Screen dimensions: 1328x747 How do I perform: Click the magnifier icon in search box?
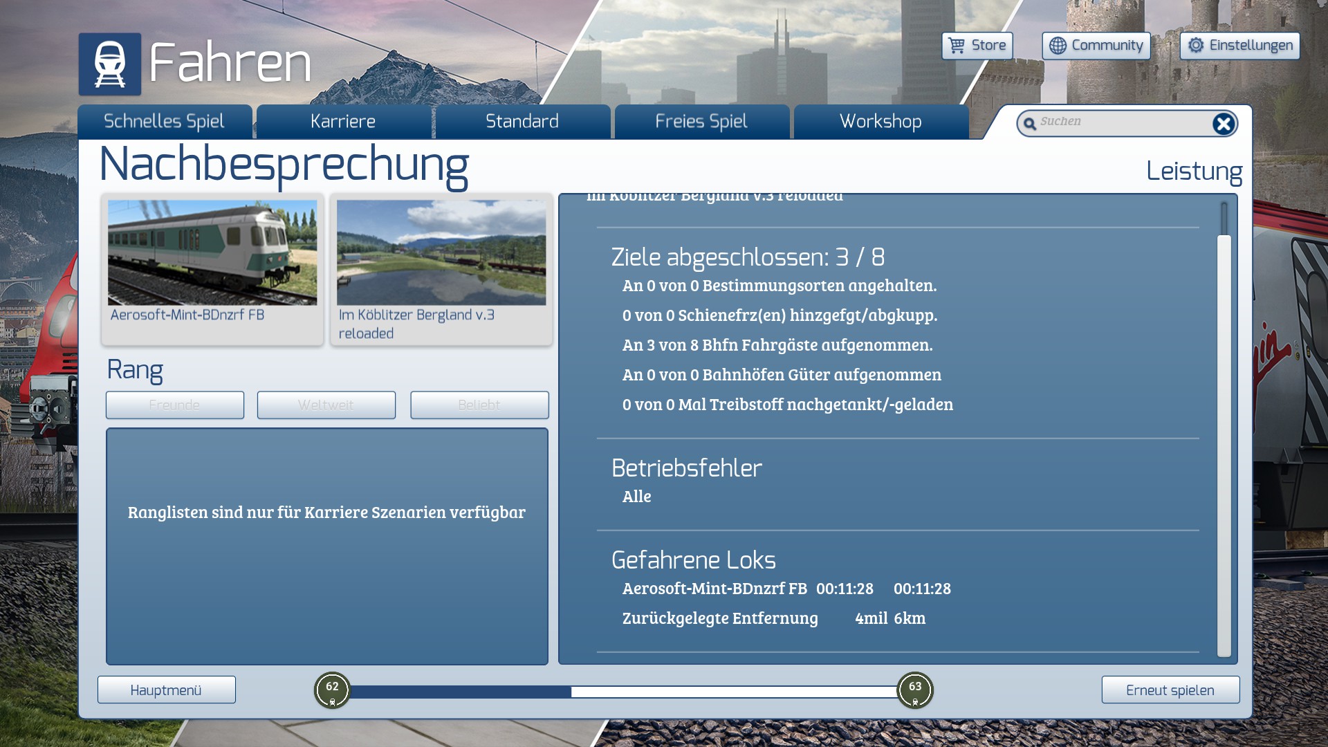coord(1030,124)
